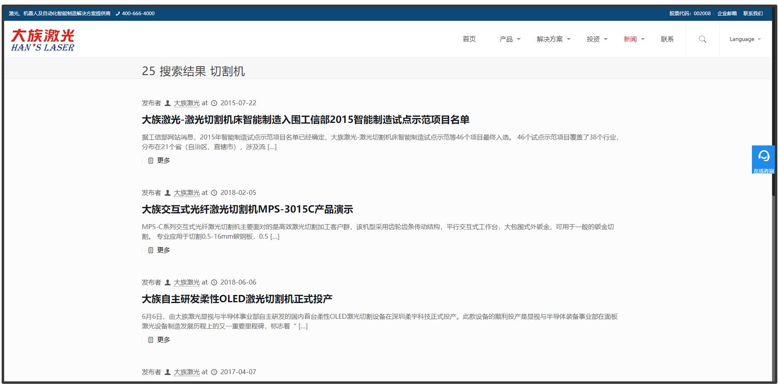Open the article 大族交互式光纤激光切割机MPS-3015C产品演示
Image resolution: width=779 pixels, height=388 pixels.
248,210
